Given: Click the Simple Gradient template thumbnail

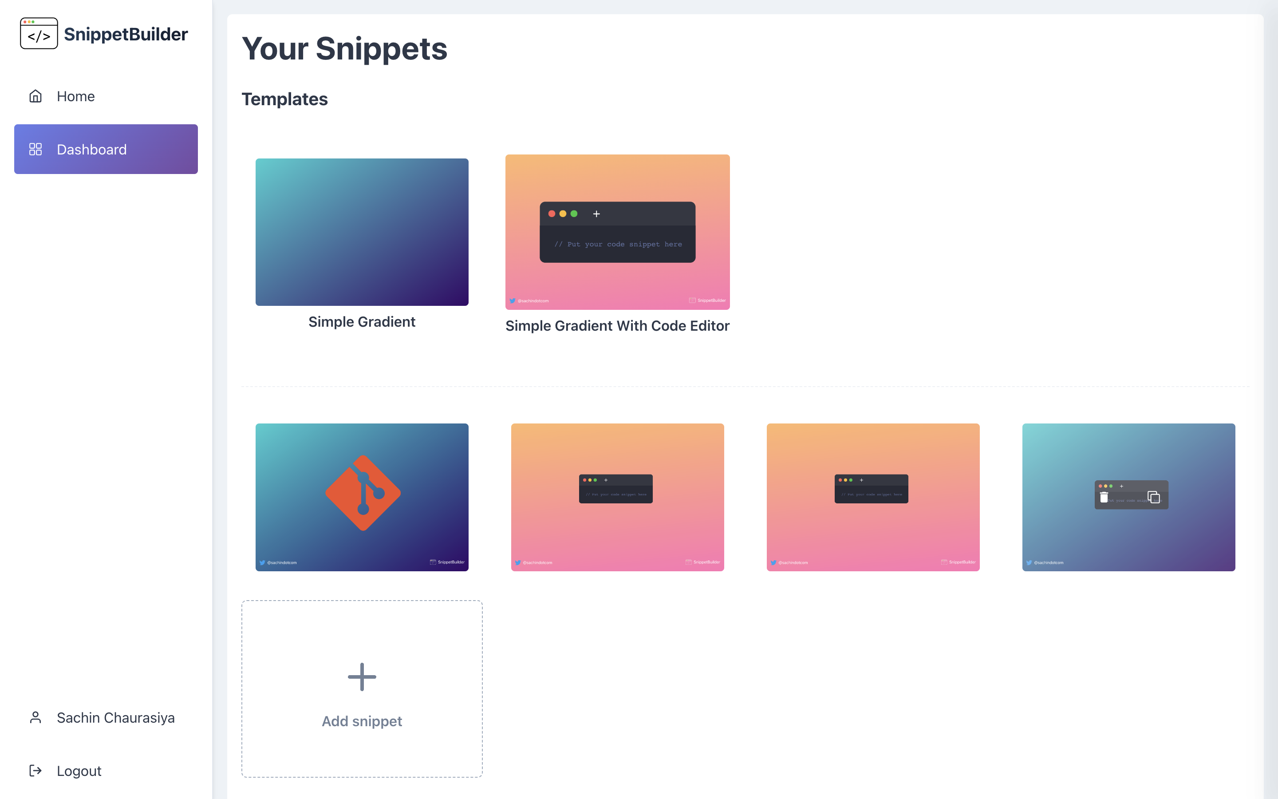Looking at the screenshot, I should (362, 232).
